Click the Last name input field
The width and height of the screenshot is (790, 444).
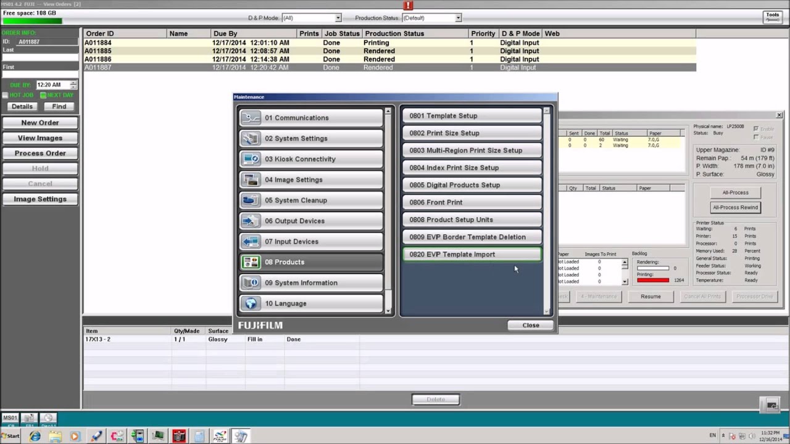40,57
